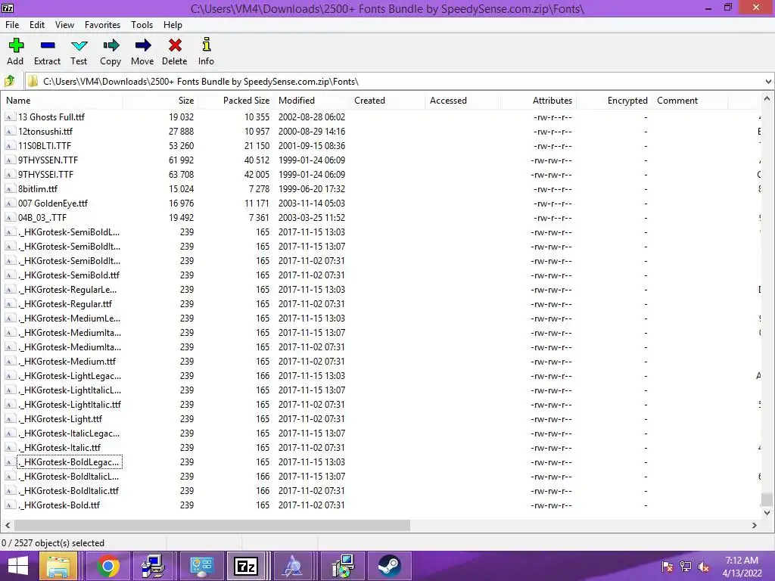Click the scroll up arrow
775x581 pixels.
(767, 99)
